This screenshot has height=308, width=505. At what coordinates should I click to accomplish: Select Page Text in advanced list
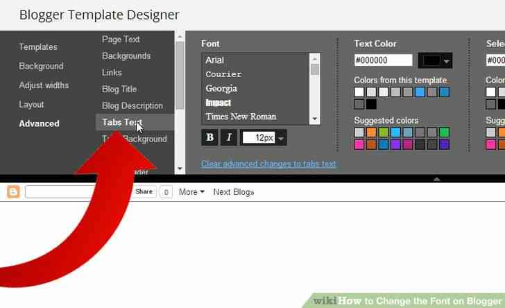(121, 40)
